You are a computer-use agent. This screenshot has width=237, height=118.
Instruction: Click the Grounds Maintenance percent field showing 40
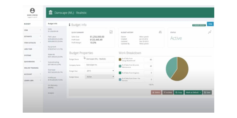pyautogui.click(x=149, y=66)
